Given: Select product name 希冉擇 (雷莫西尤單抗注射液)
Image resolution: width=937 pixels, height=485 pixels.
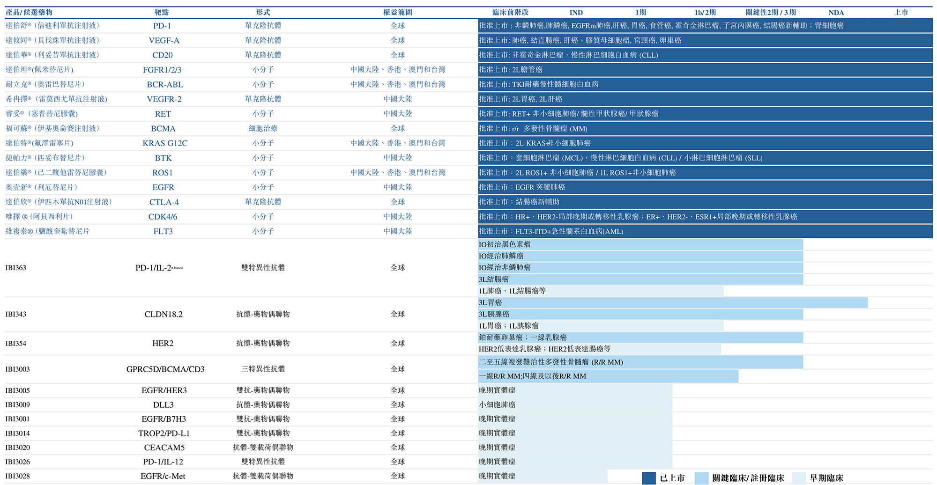Looking at the screenshot, I should click(57, 99).
